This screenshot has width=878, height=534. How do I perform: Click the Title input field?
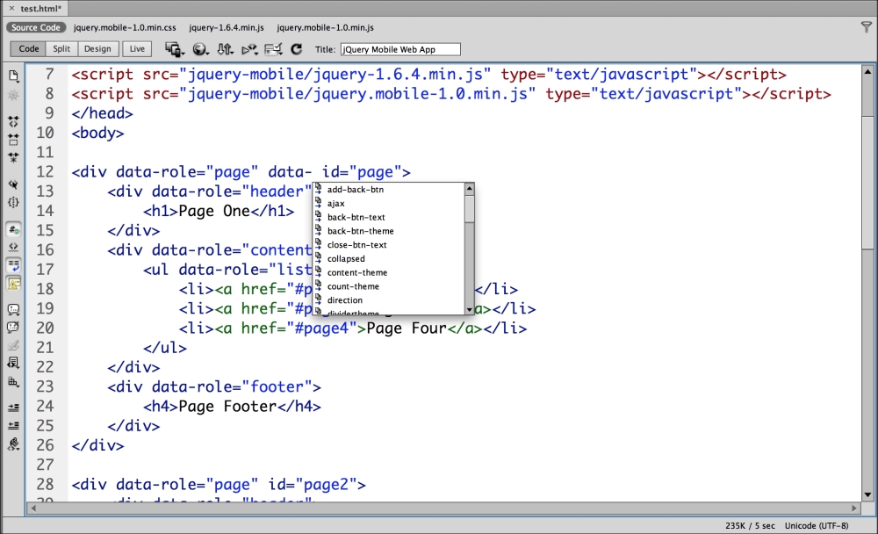point(400,49)
